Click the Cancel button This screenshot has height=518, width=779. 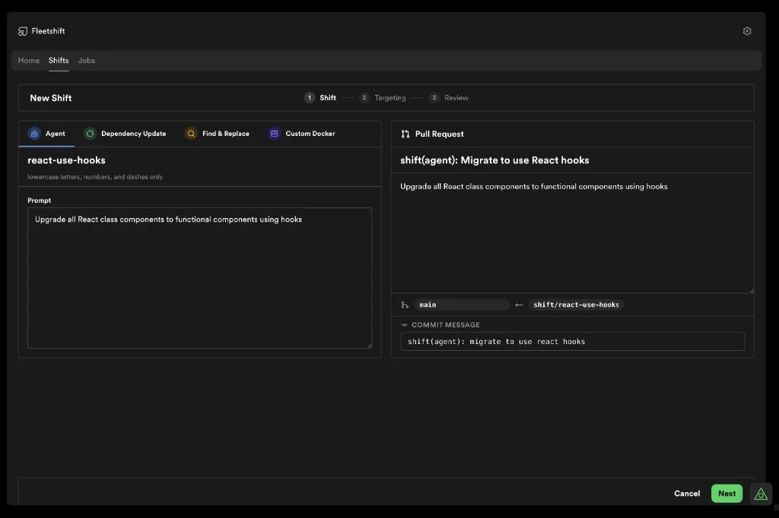click(x=687, y=493)
